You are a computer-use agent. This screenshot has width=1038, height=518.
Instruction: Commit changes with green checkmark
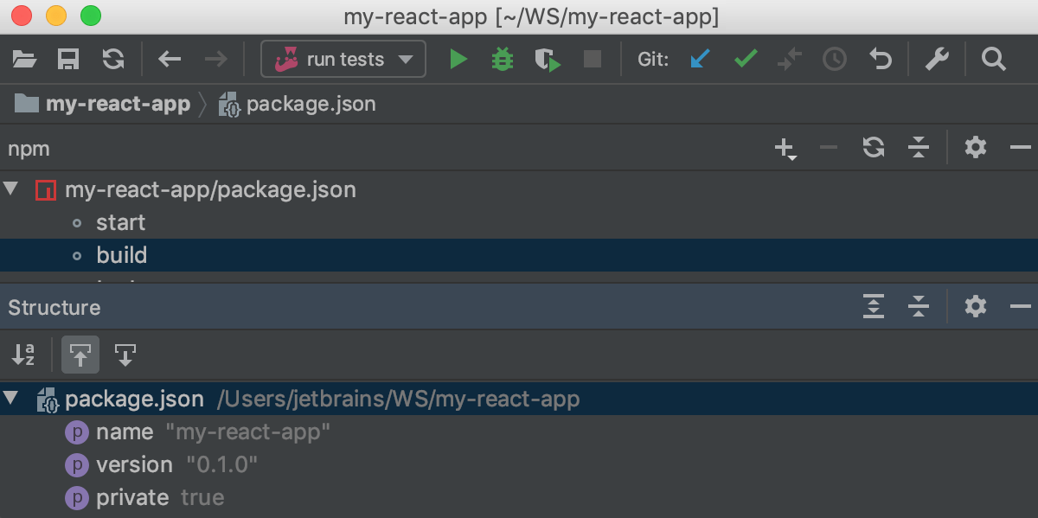click(746, 60)
